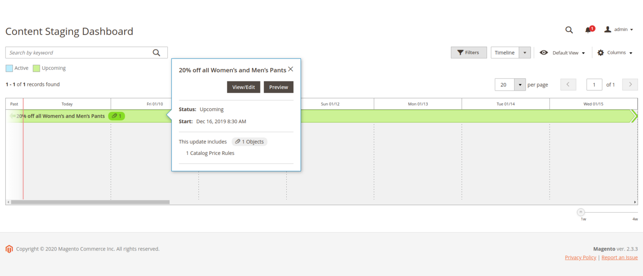Click the keyword search magnifier icon
This screenshot has width=643, height=276.
(x=156, y=53)
